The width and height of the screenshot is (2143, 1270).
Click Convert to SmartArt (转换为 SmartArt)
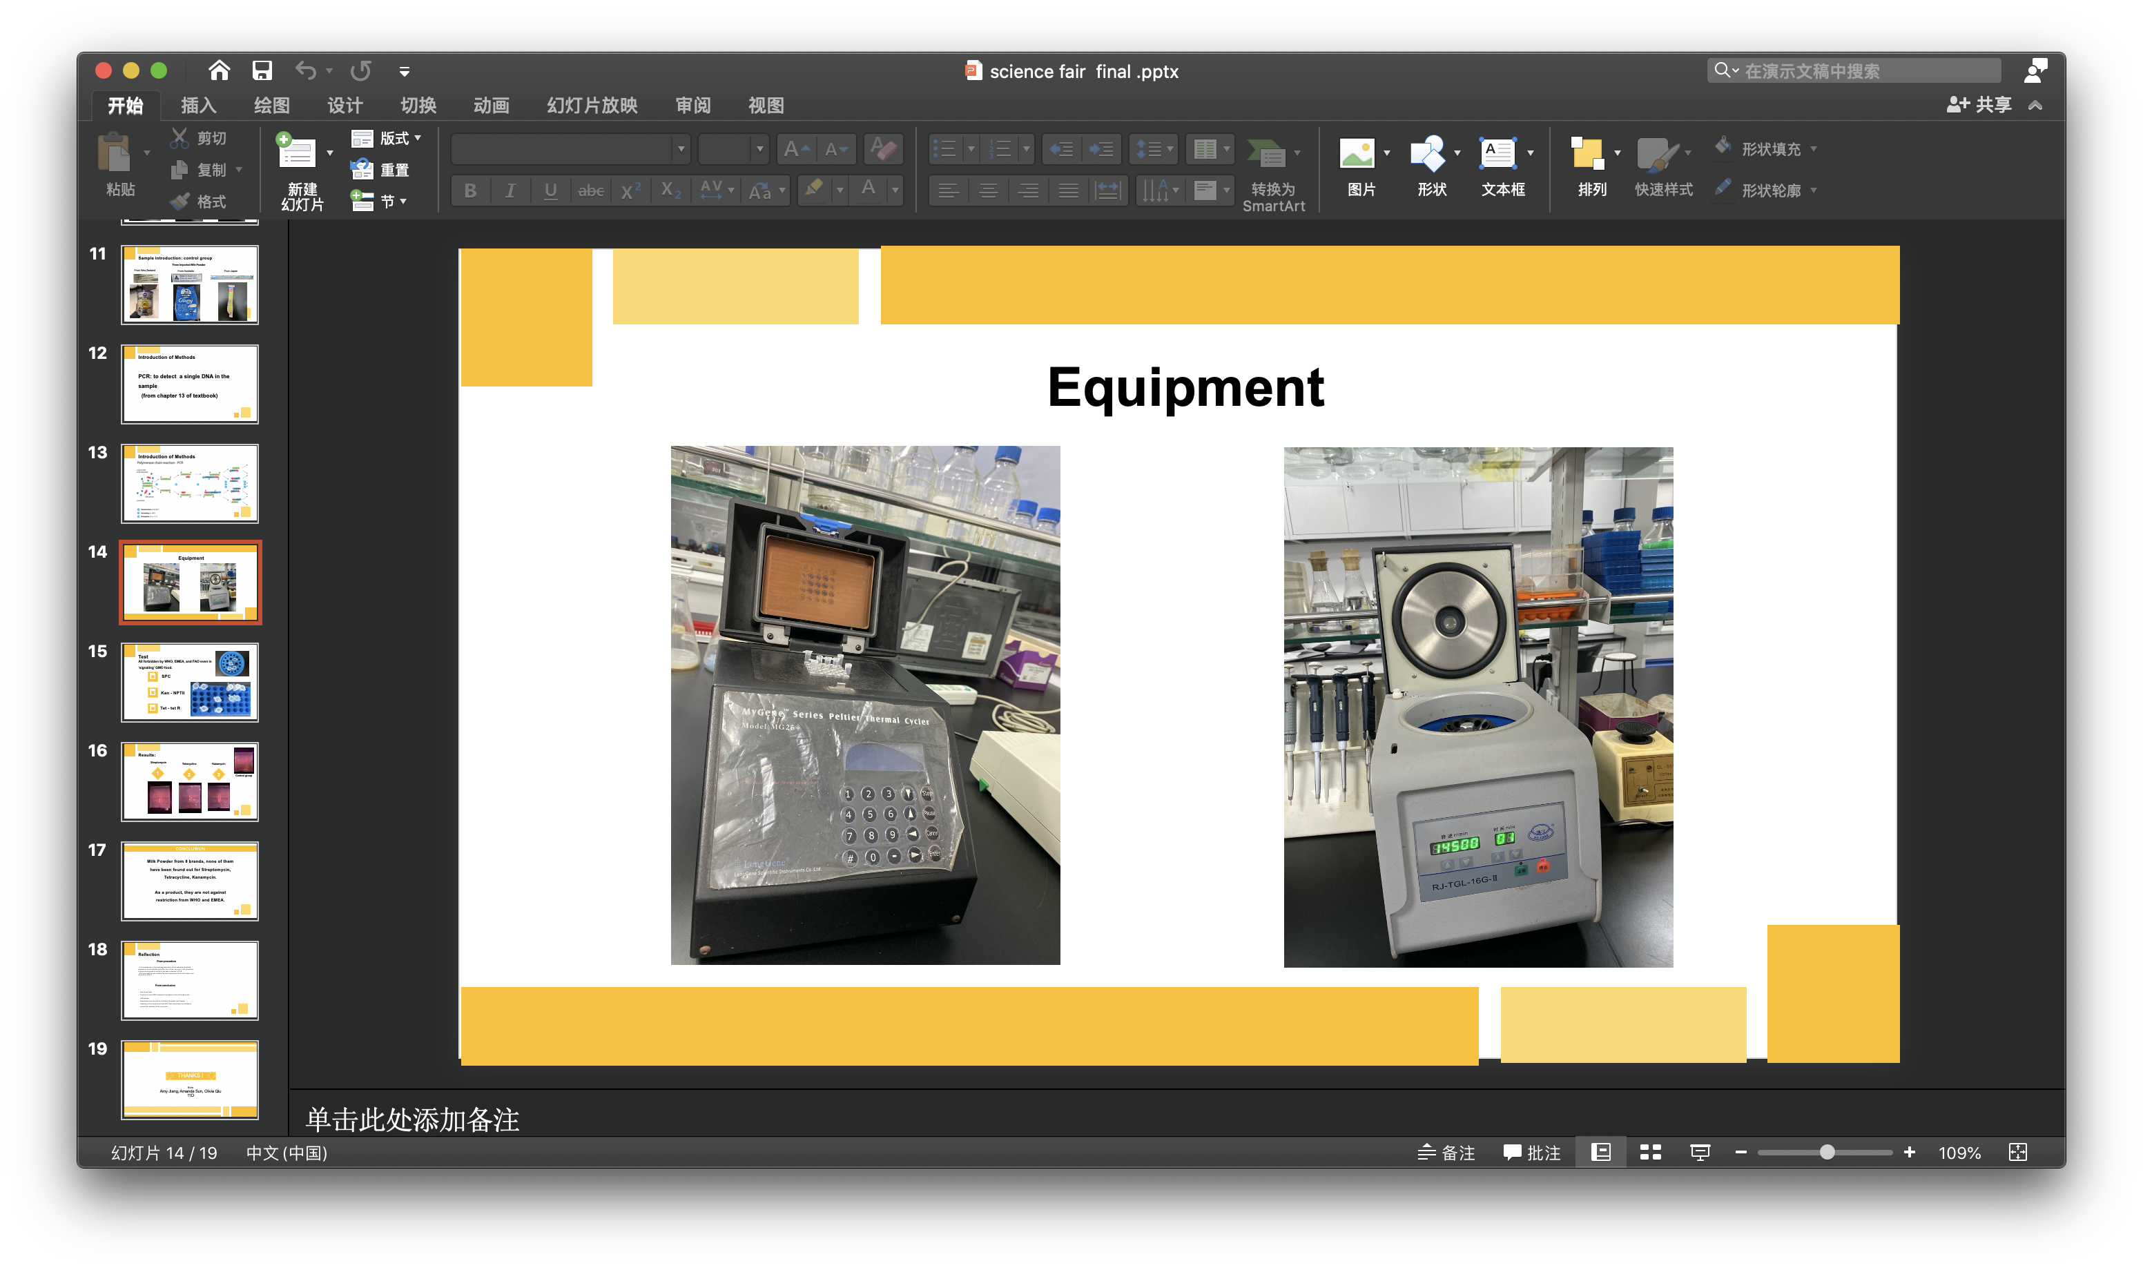pos(1272,175)
